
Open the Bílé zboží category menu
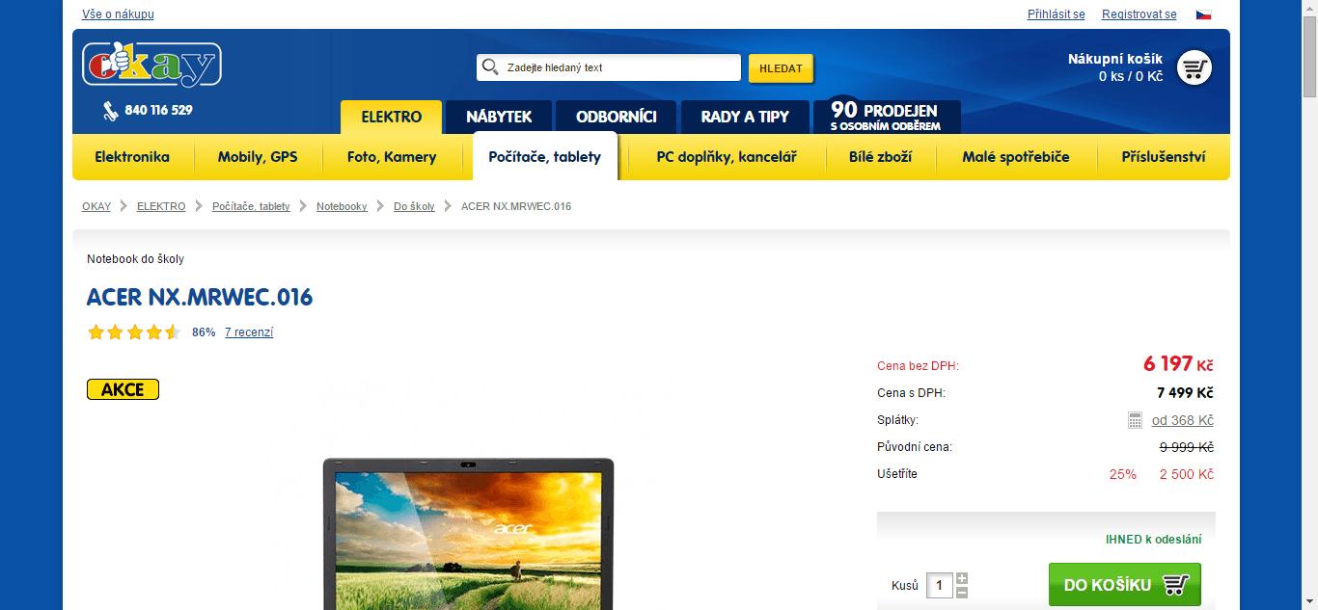[x=880, y=157]
